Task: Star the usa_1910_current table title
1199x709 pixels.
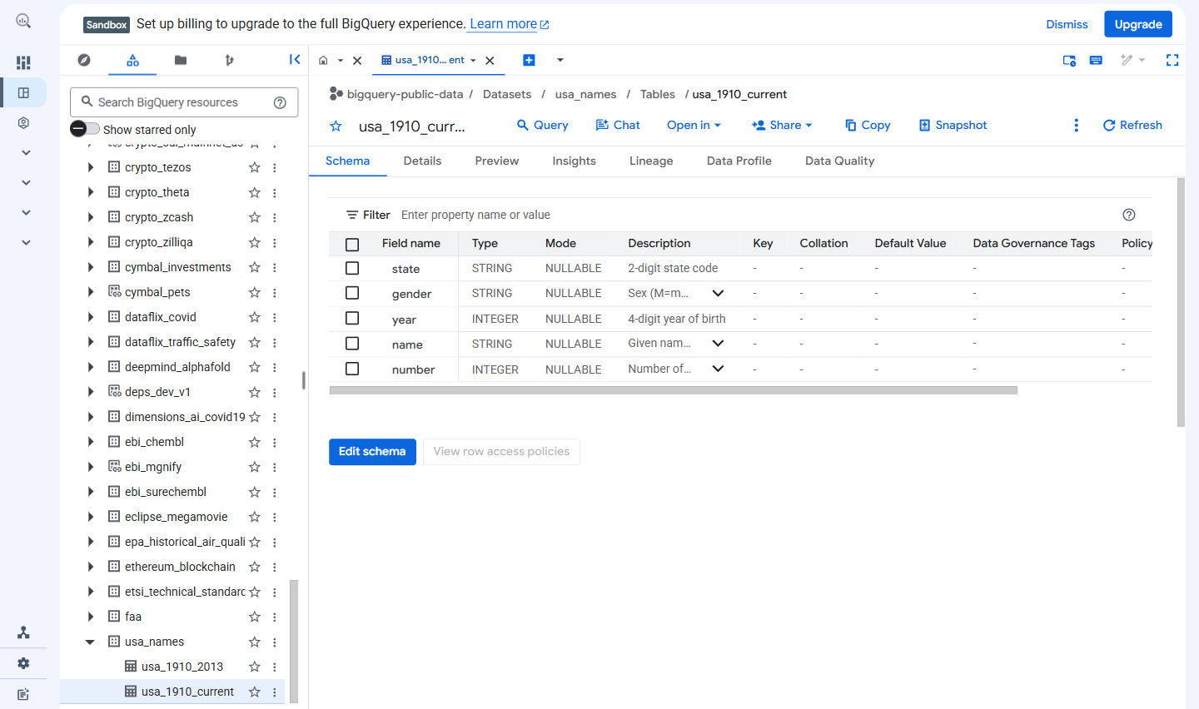Action: pos(336,126)
